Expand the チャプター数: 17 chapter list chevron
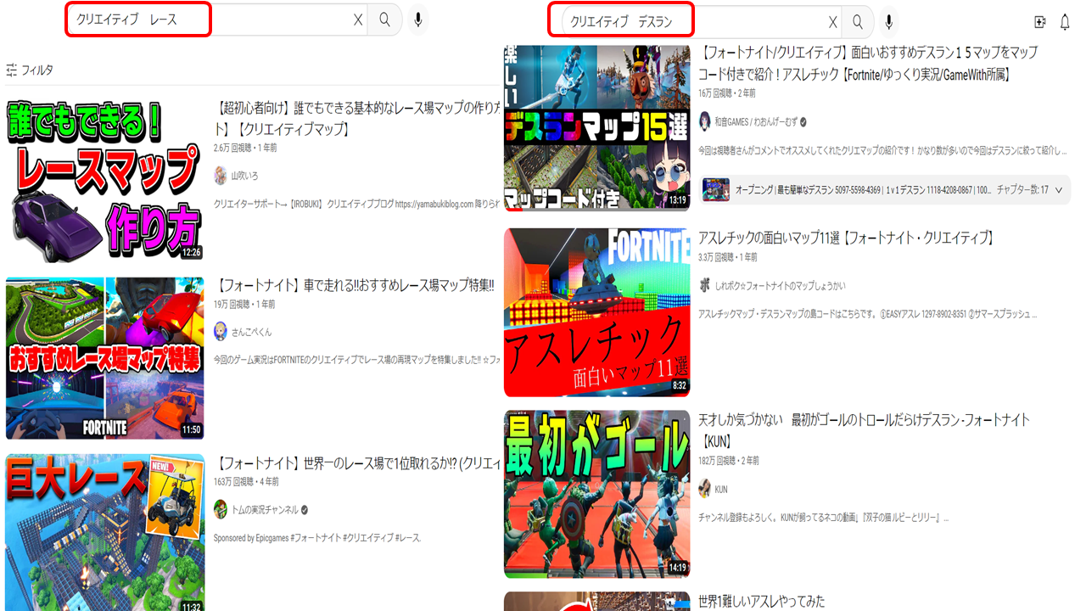The image size is (1086, 611). click(1057, 190)
